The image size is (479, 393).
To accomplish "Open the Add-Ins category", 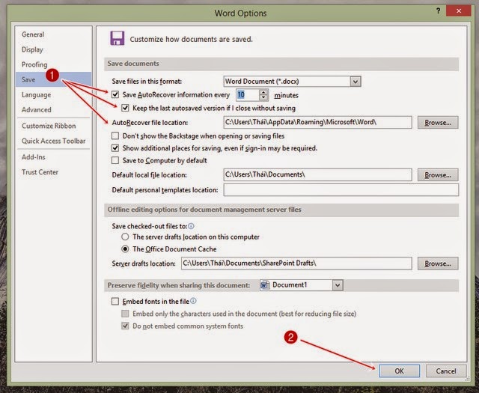I will [x=33, y=157].
